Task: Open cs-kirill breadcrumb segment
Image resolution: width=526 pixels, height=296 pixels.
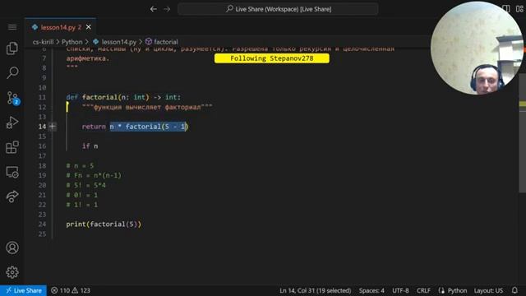Action: [x=43, y=42]
